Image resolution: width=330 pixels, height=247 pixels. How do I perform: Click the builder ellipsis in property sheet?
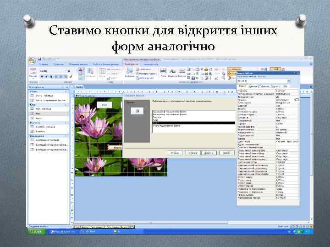click(x=297, y=100)
